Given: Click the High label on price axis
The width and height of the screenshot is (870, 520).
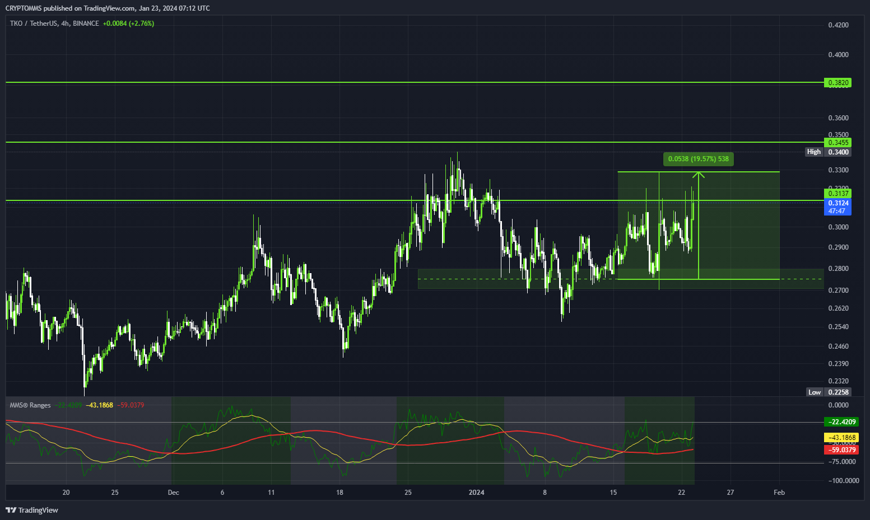Looking at the screenshot, I should click(814, 152).
